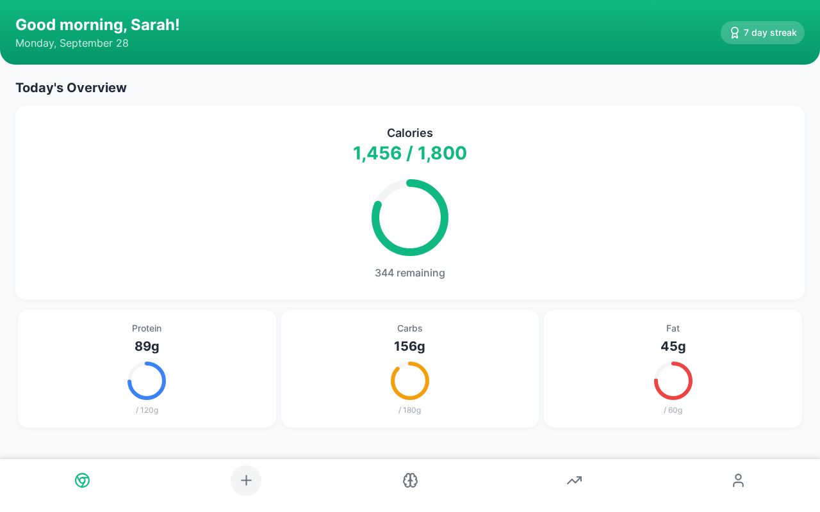Click the 45g fat value

click(x=673, y=346)
